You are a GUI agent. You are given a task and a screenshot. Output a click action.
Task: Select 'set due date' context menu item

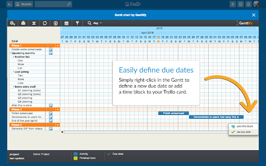pos(244,132)
